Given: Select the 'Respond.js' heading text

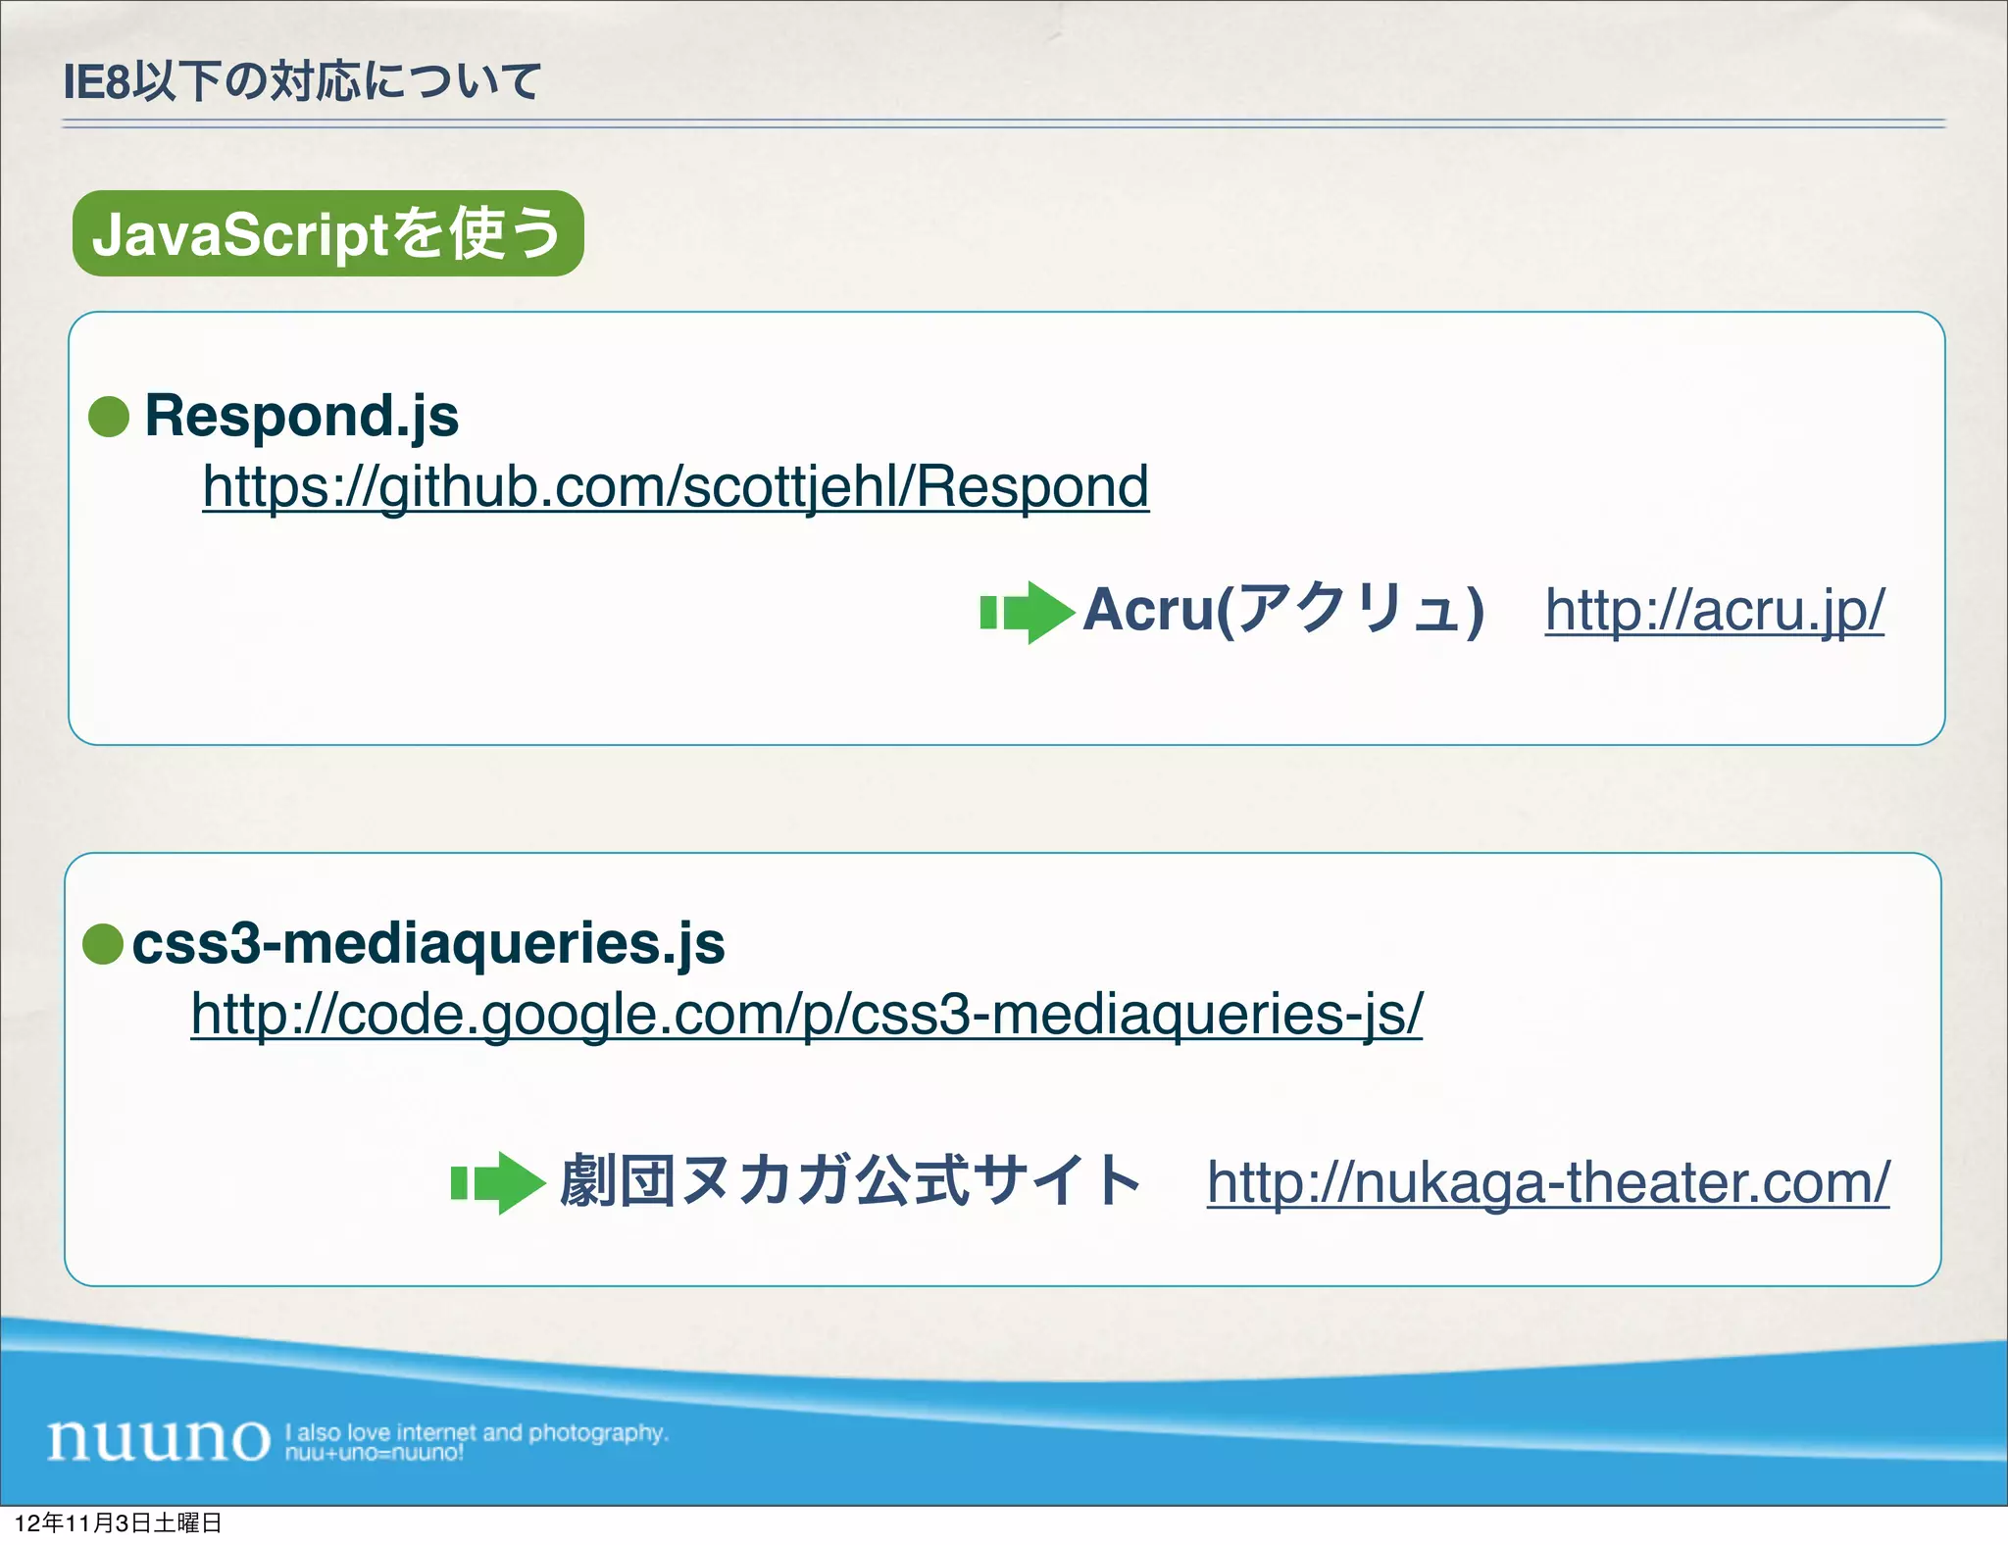Looking at the screenshot, I should point(302,416).
